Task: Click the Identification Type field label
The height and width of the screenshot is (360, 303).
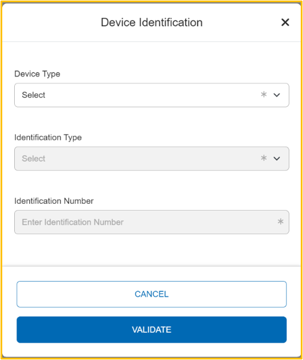Action: click(48, 138)
